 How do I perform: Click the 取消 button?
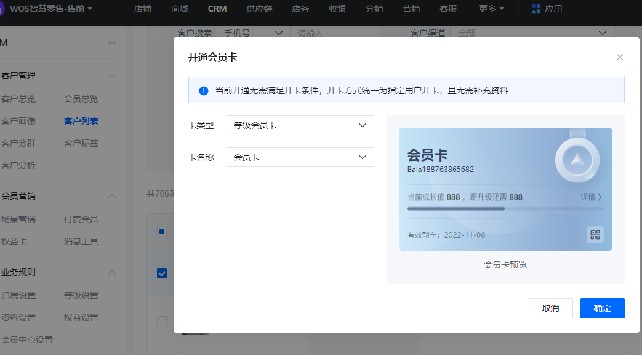click(550, 308)
